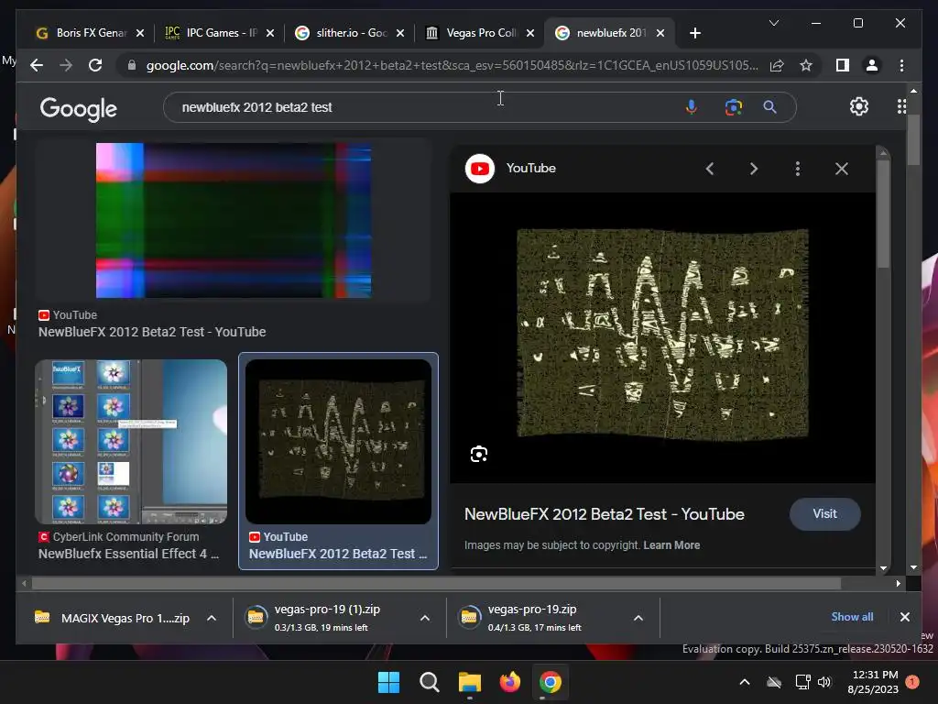This screenshot has width=938, height=704.
Task: Click the horizontal page scrollbar
Action: [436, 583]
